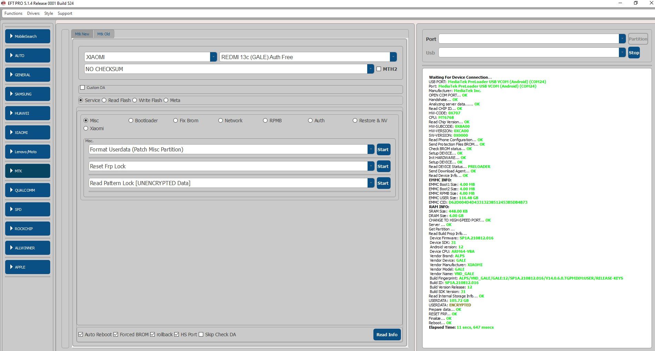Click the Partition button
655x351 pixels.
(638, 39)
